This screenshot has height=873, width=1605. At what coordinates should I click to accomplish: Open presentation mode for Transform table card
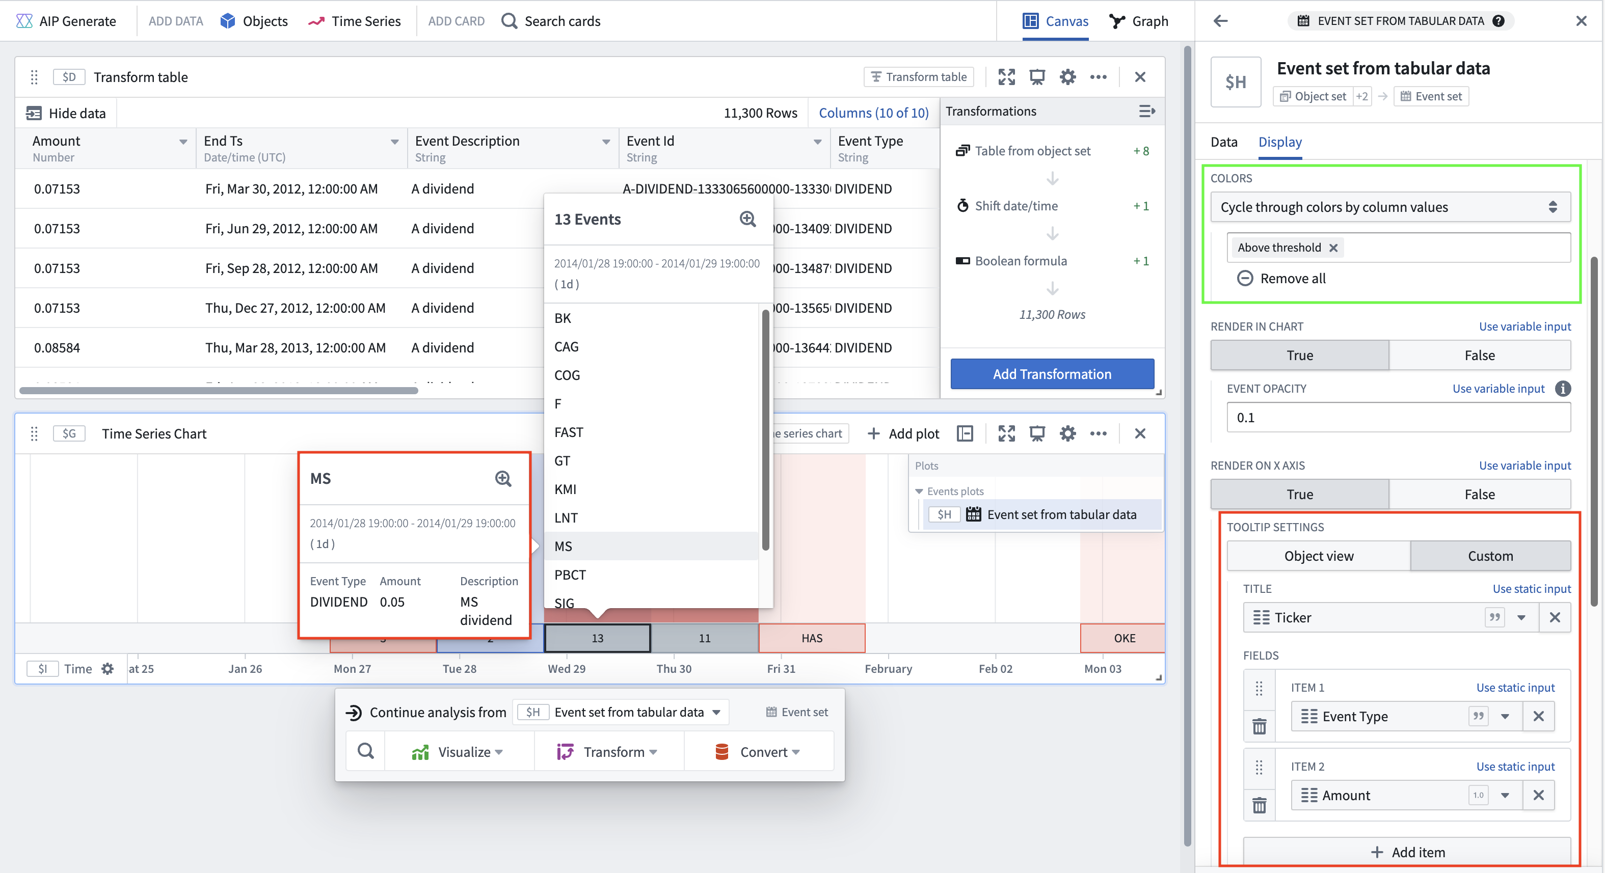[1037, 76]
